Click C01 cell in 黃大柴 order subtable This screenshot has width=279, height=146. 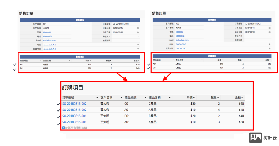(155, 68)
